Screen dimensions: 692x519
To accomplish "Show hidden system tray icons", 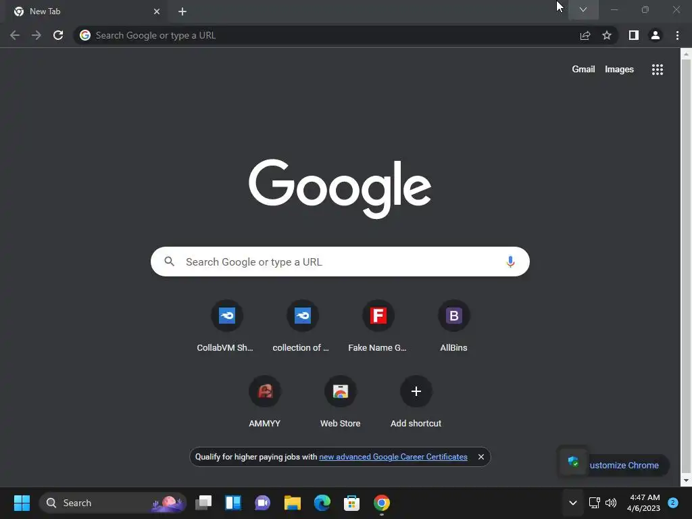I will pos(573,503).
